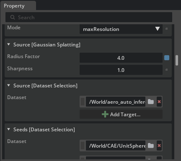Remove the /World/aero_auto_infer dataset target

159,102
